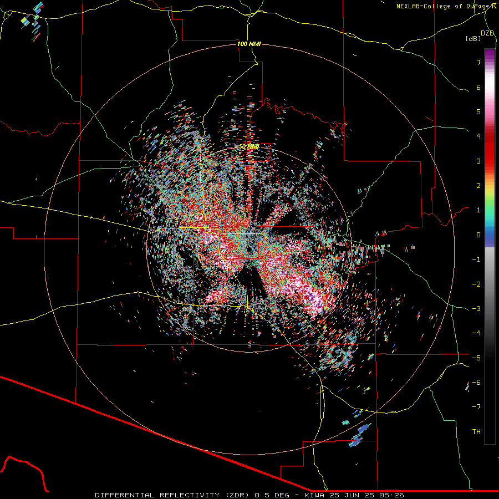
Task: Click the DZD legend title
Action: coord(487,33)
